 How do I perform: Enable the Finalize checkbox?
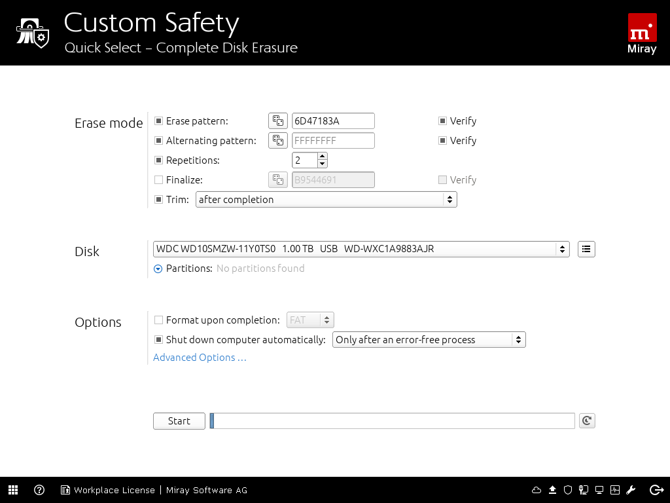pos(158,180)
